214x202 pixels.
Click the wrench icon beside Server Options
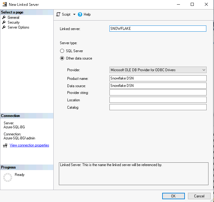tap(4, 27)
